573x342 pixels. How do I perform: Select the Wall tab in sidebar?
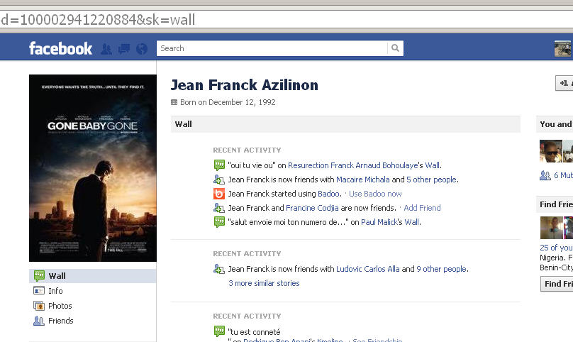tap(57, 276)
